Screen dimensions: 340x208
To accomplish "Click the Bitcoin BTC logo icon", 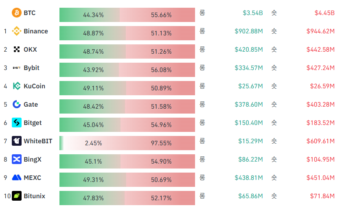I will click(17, 13).
